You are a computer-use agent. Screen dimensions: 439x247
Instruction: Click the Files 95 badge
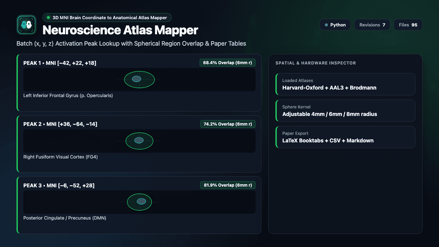point(408,25)
